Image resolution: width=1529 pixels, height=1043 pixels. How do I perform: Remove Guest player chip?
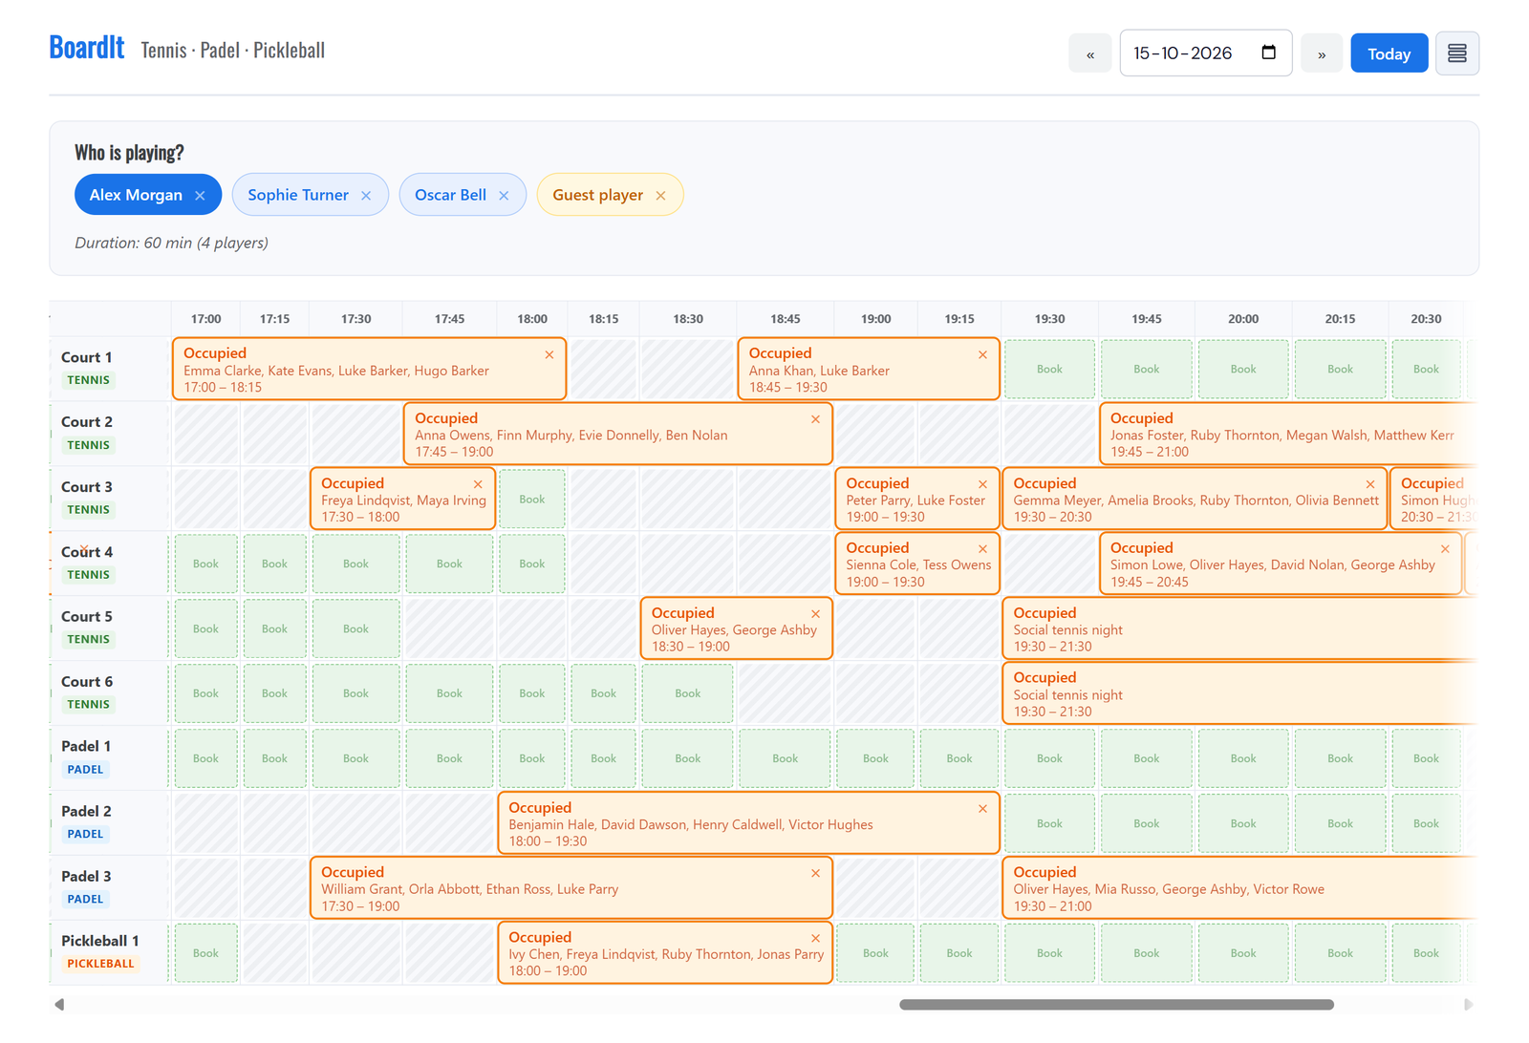click(660, 196)
